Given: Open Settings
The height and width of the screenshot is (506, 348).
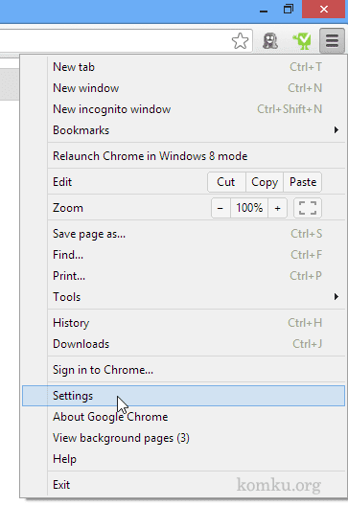Looking at the screenshot, I should [183, 396].
